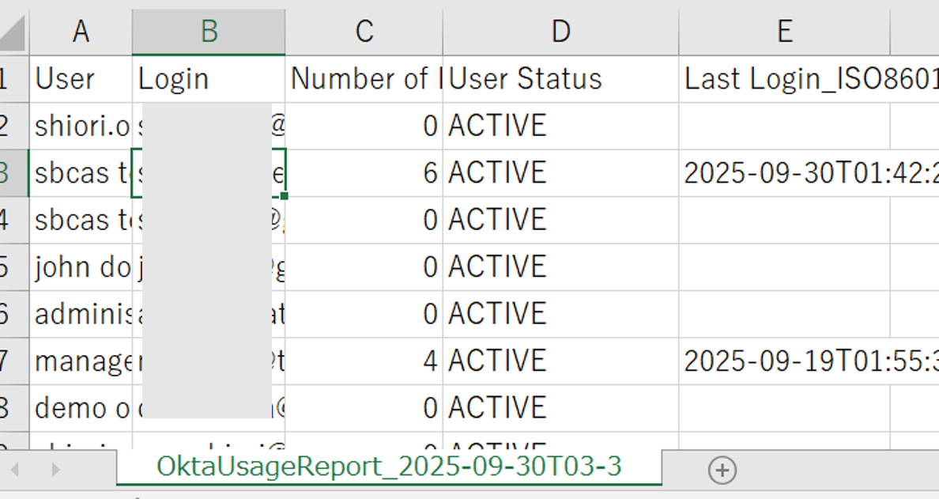Select column B header
The height and width of the screenshot is (499, 939).
click(209, 32)
